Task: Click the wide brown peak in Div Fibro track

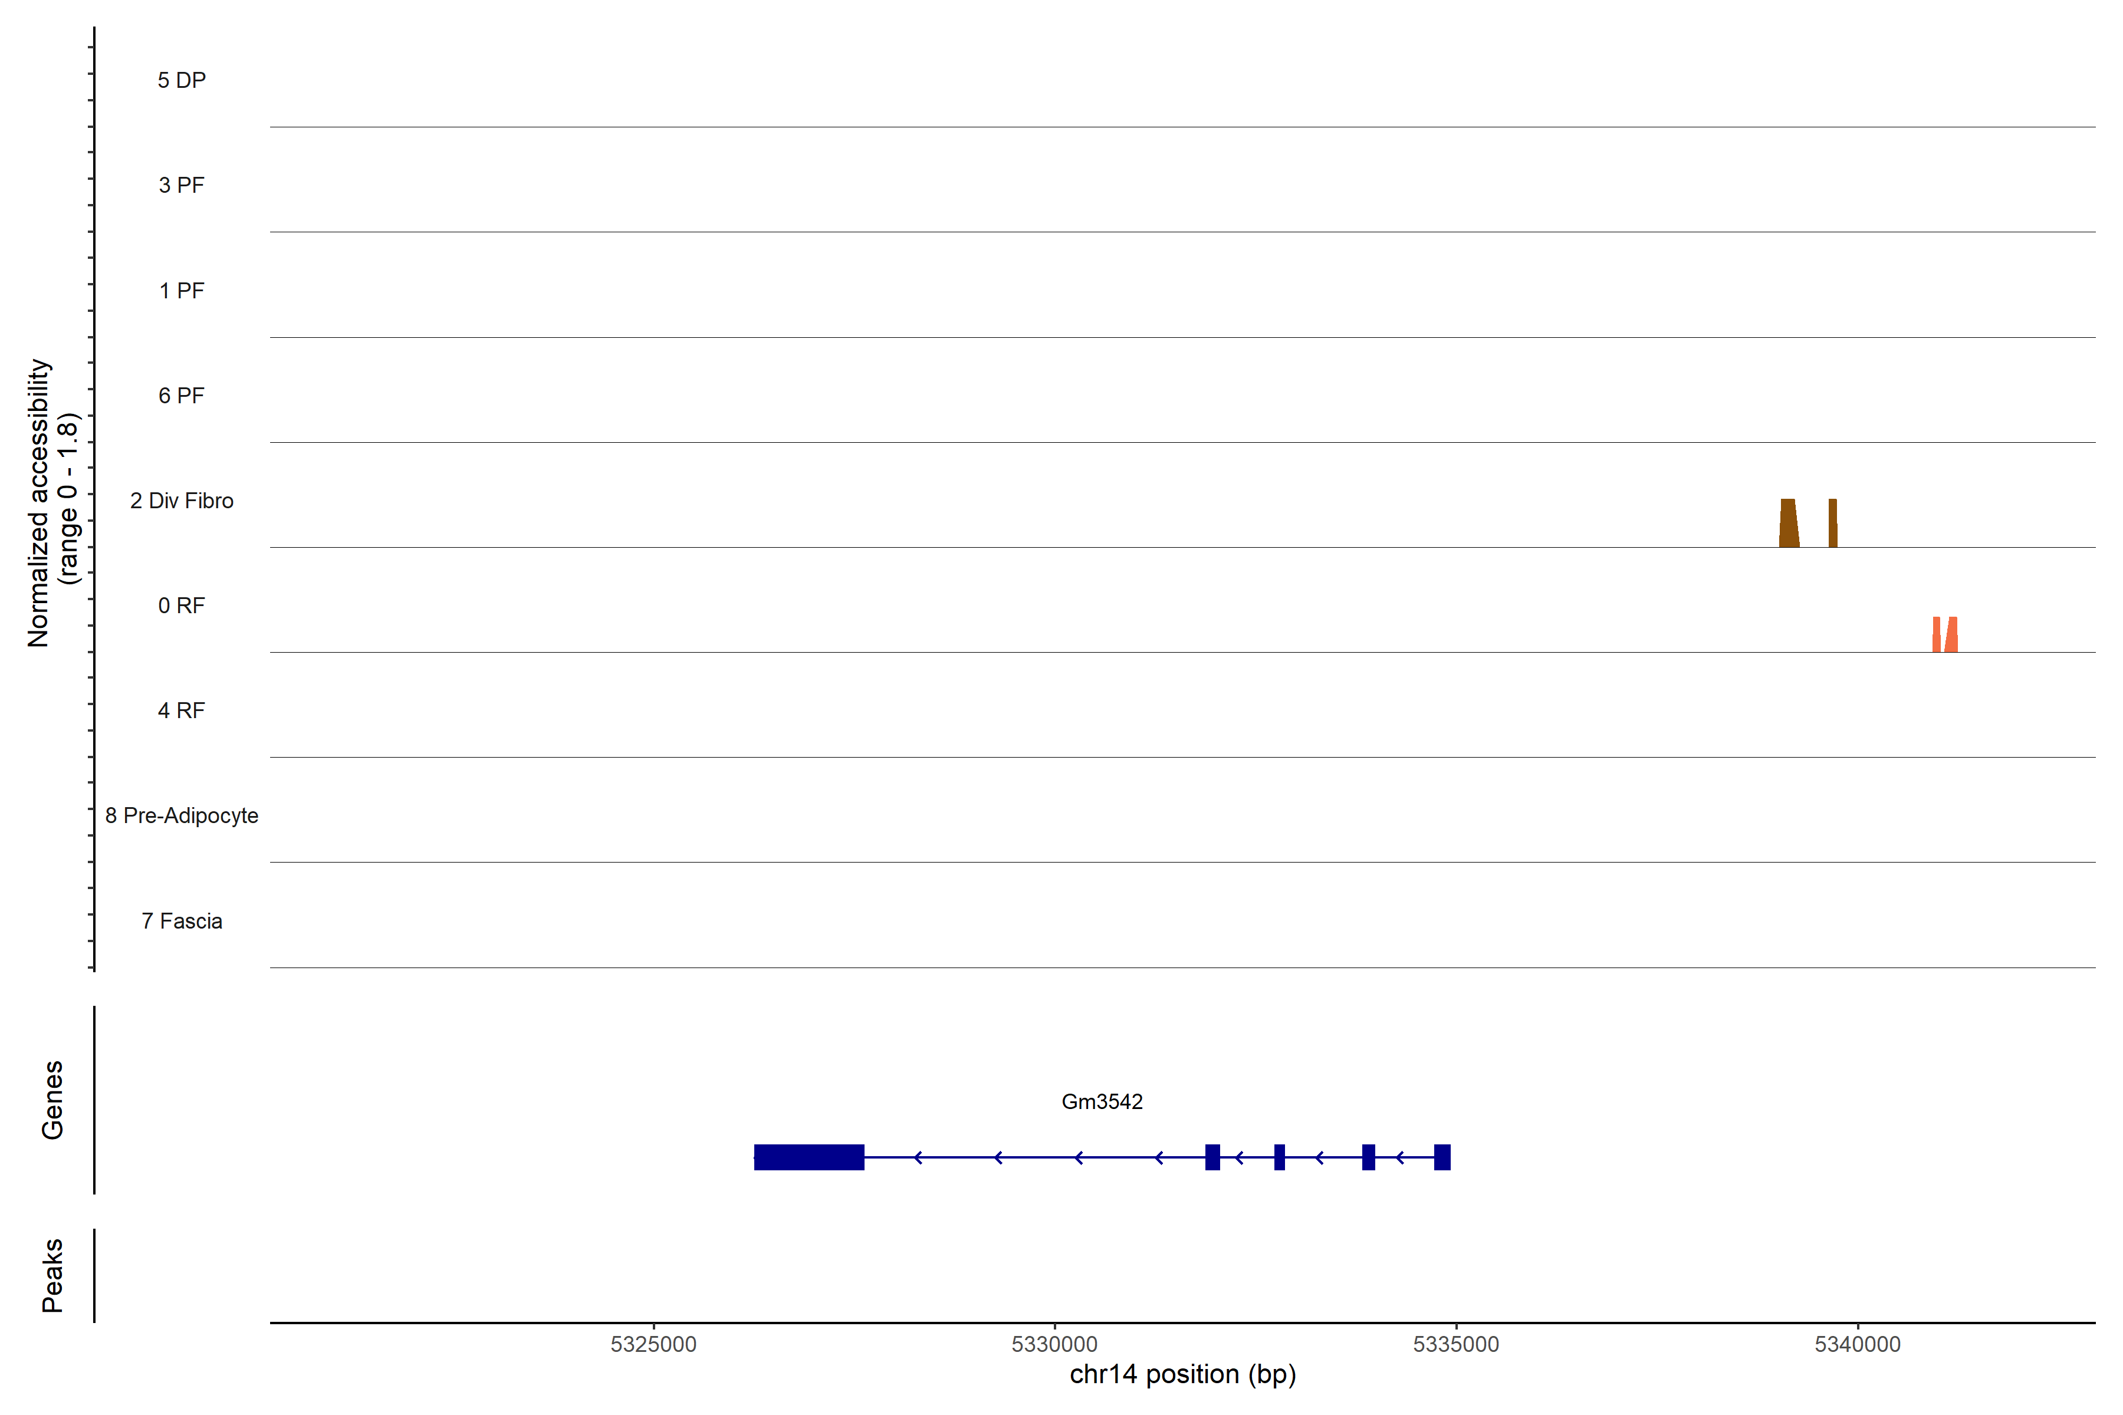Action: click(1788, 525)
